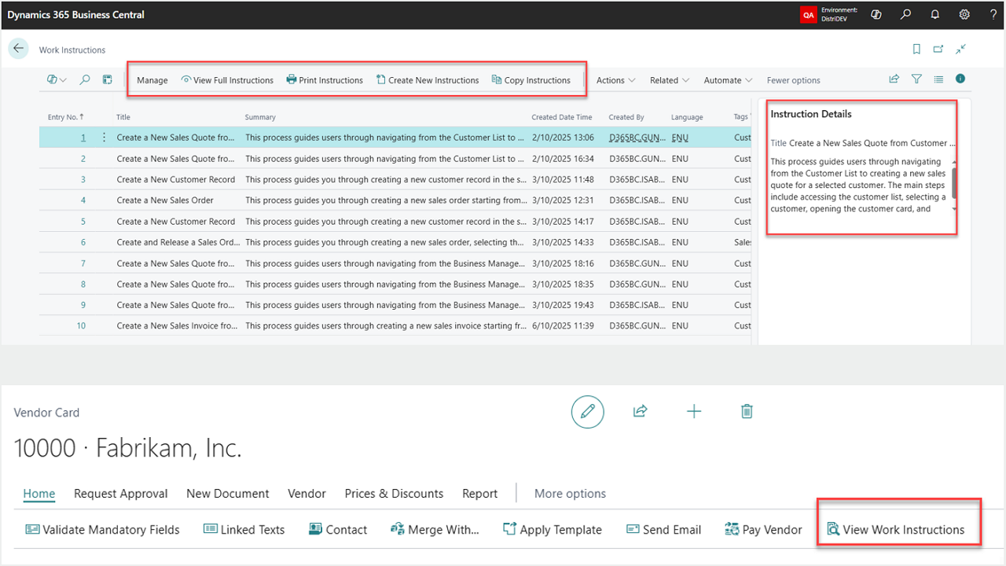Click Copy Instructions
This screenshot has height=566, width=1006.
click(x=531, y=80)
